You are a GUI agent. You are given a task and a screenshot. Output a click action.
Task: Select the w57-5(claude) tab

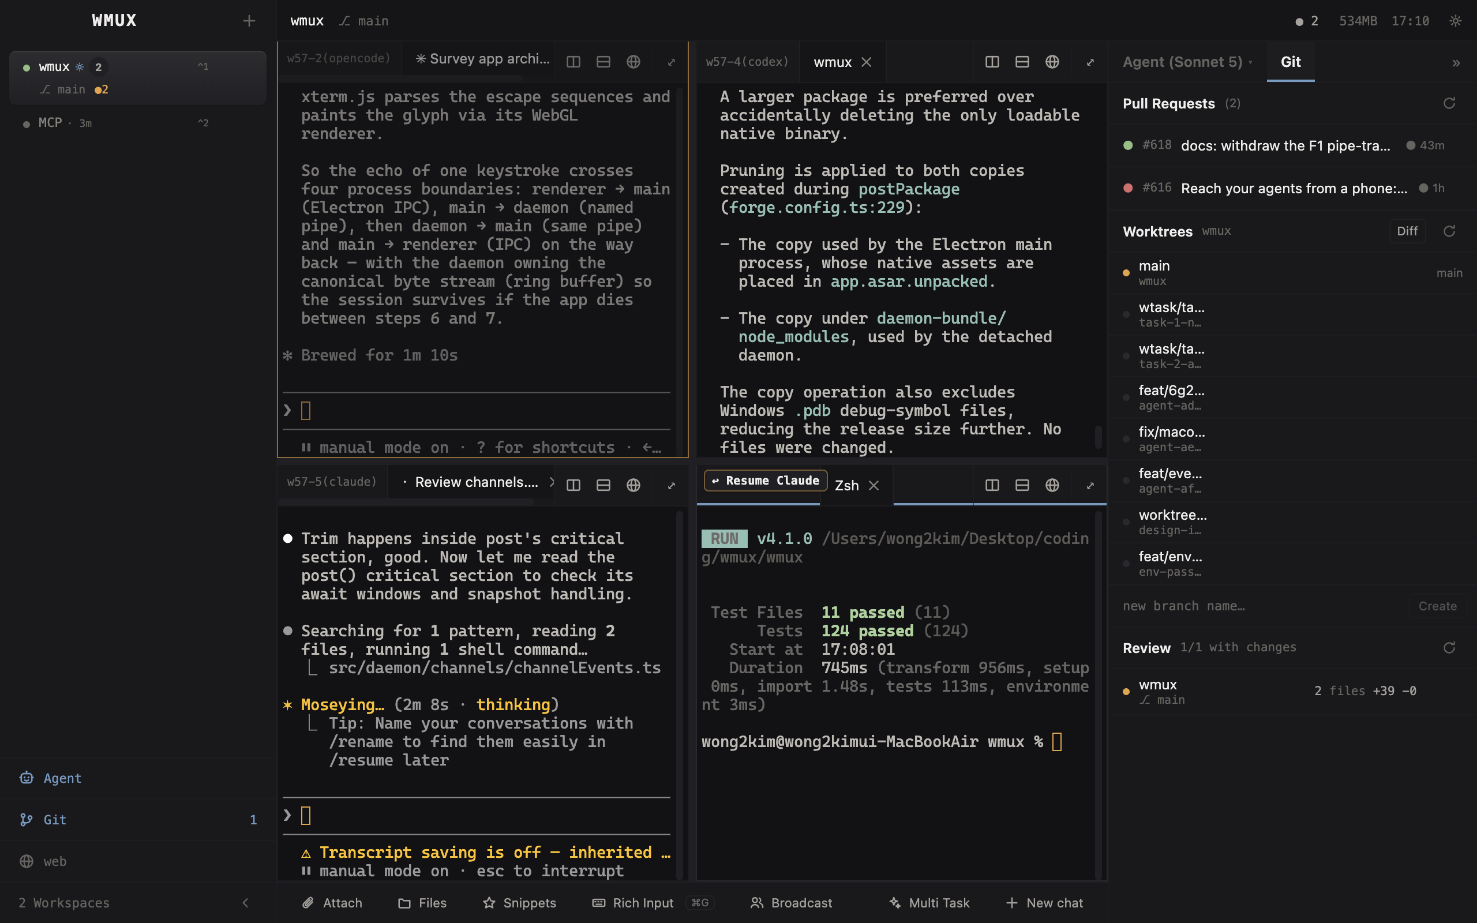332,482
